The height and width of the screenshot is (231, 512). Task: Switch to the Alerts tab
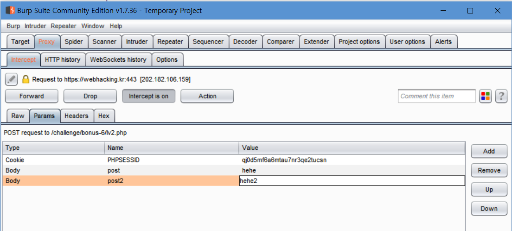(443, 42)
